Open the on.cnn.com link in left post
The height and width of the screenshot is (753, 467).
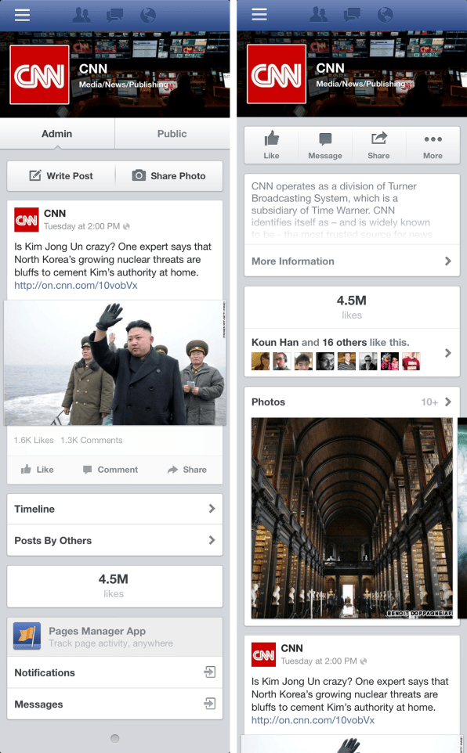pyautogui.click(x=75, y=285)
